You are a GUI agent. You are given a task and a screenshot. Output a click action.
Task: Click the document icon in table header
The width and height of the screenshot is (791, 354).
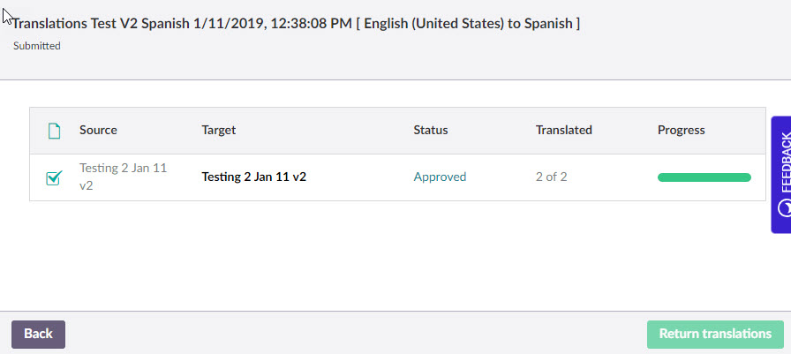54,131
